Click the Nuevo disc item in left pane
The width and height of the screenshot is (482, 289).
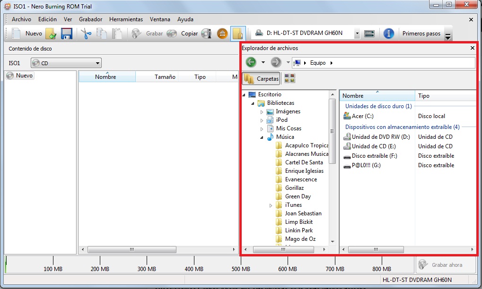point(20,76)
